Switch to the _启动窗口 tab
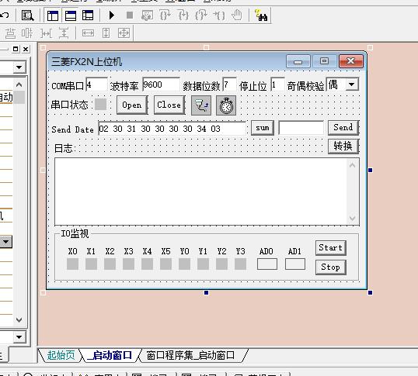Image resolution: width=418 pixels, height=376 pixels. point(110,355)
